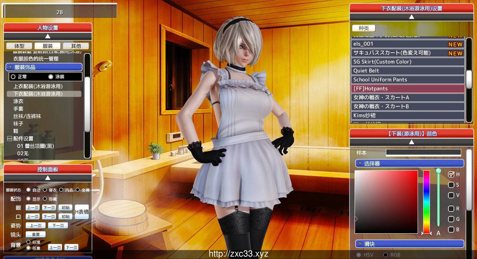Click the alpha slider's green knob
The image size is (477, 259).
[438, 171]
